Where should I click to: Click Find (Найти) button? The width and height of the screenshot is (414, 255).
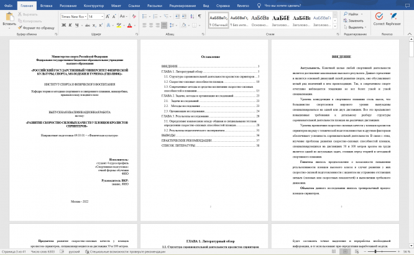coord(351,14)
